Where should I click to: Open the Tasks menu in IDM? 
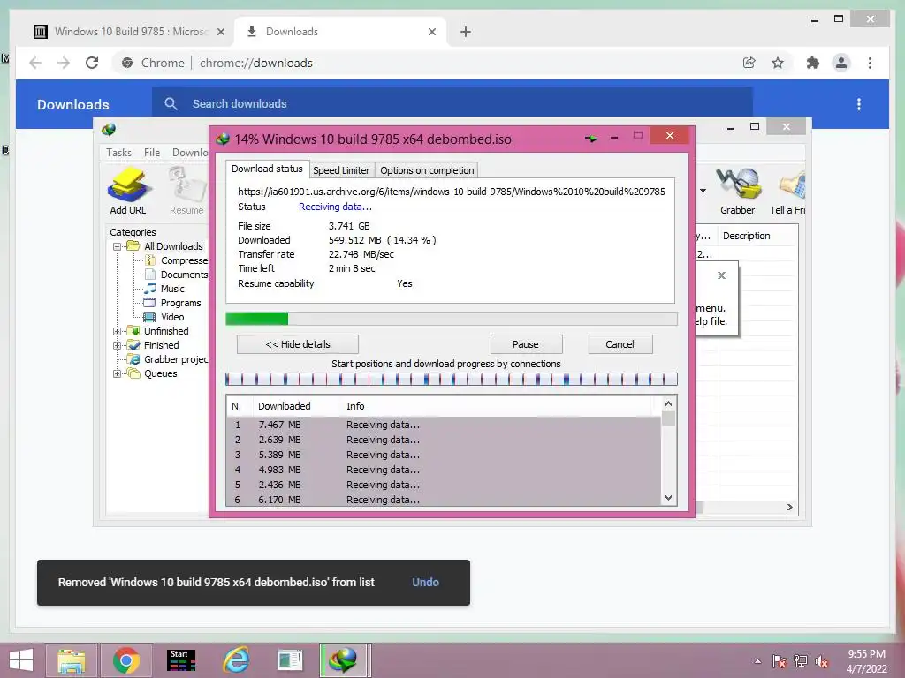tap(119, 152)
